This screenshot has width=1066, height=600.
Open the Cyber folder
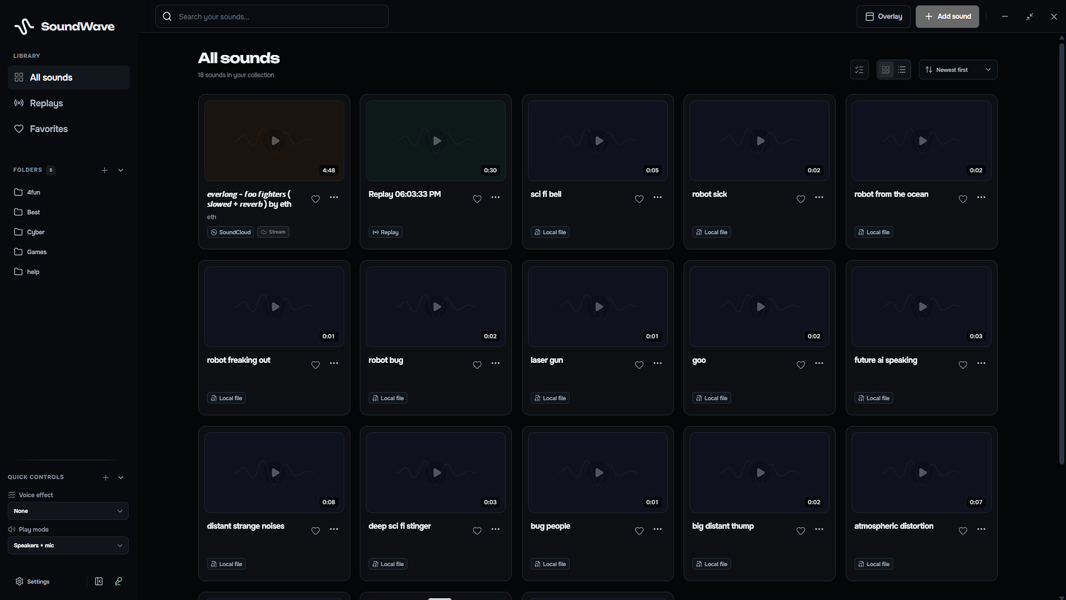click(69, 232)
